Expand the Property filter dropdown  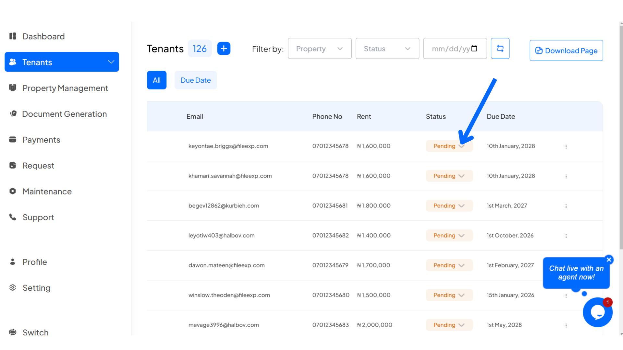tap(319, 48)
